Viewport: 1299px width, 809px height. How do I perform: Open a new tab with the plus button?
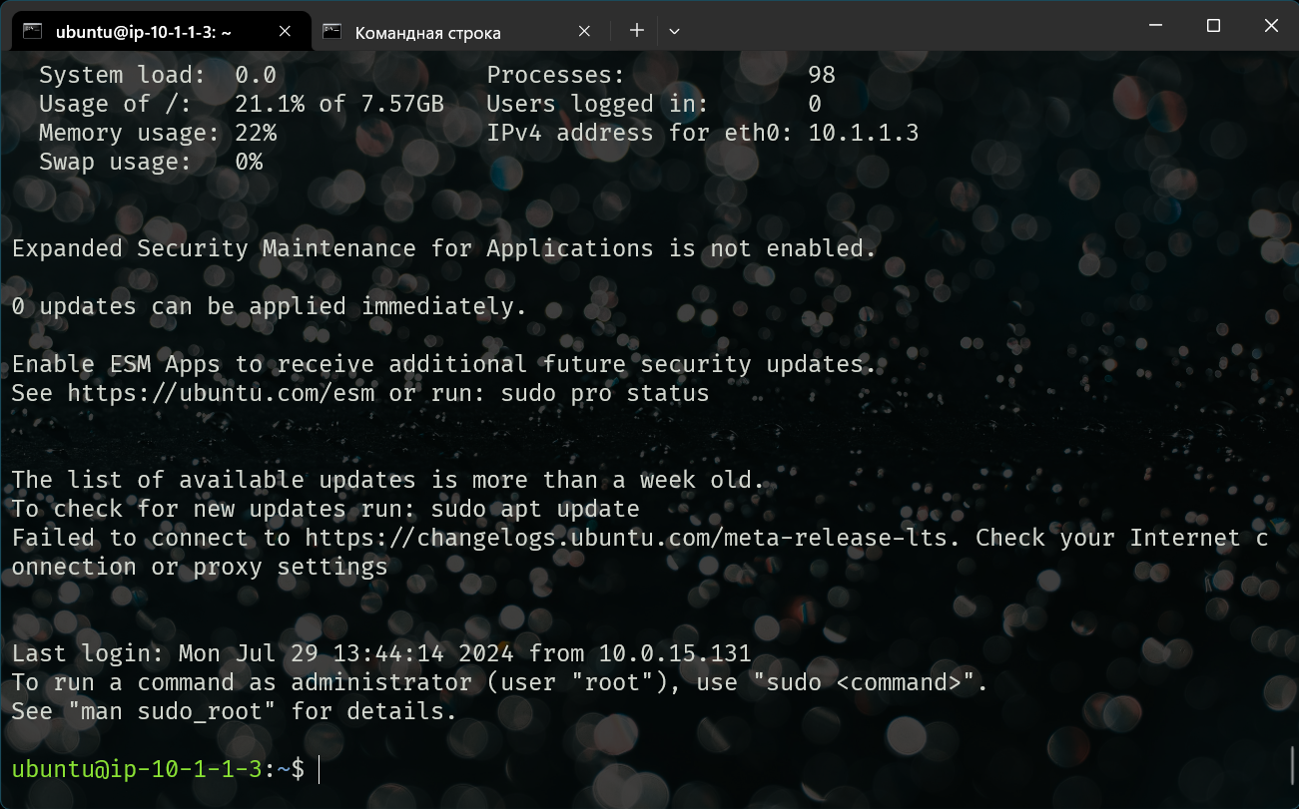pos(637,31)
